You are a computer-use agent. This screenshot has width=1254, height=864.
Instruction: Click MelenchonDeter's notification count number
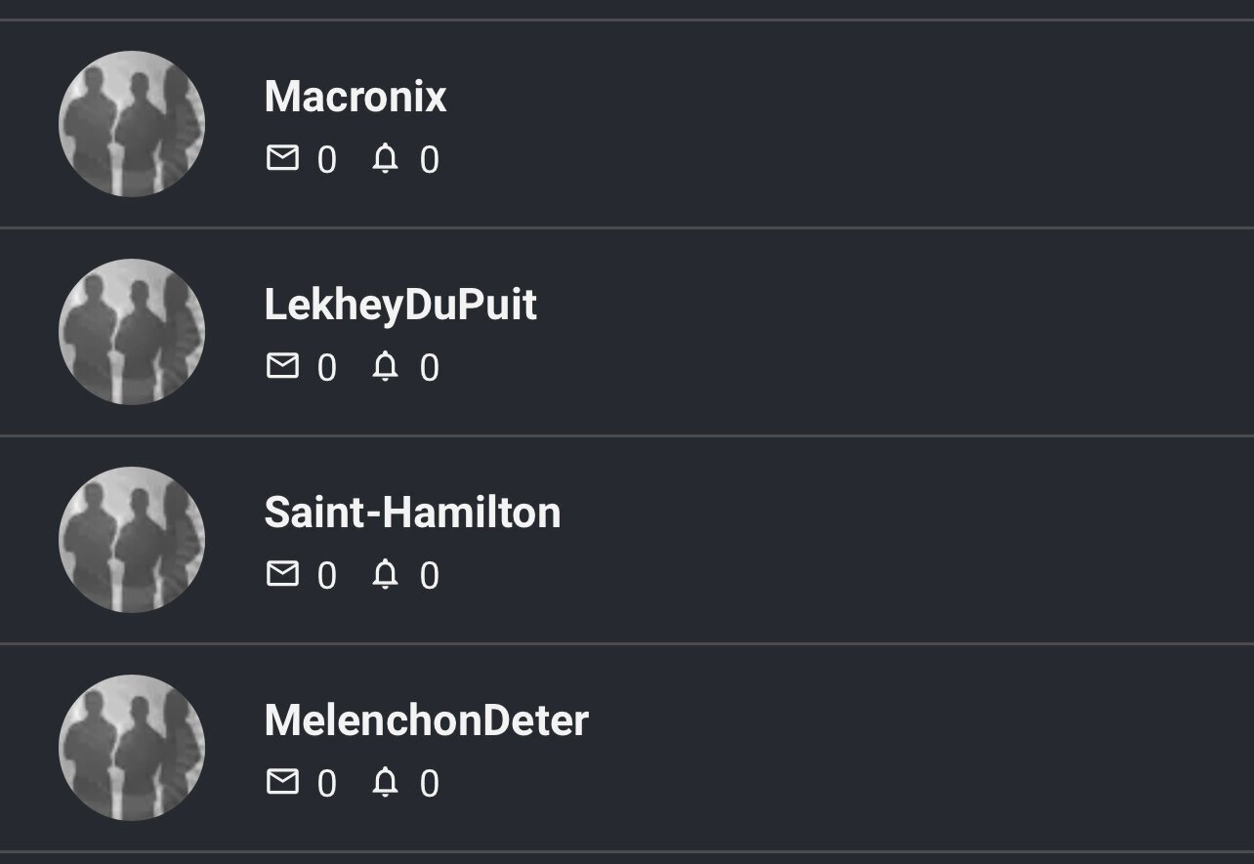click(x=430, y=784)
